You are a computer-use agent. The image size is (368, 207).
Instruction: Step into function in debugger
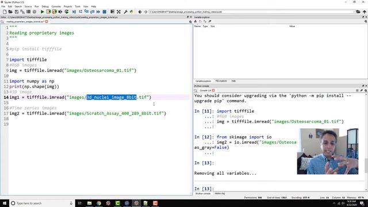point(86,11)
